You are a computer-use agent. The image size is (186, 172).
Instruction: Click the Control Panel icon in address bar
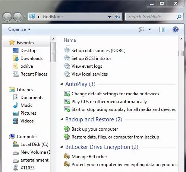point(32,17)
